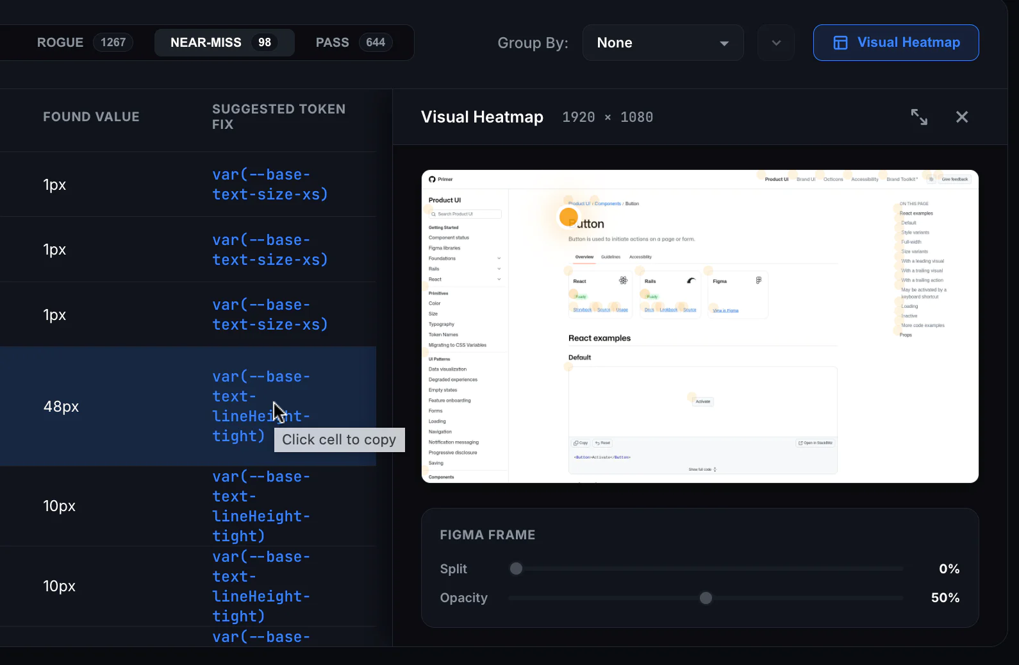Adjust the Split slider handle
This screenshot has height=665, width=1019.
click(x=516, y=569)
